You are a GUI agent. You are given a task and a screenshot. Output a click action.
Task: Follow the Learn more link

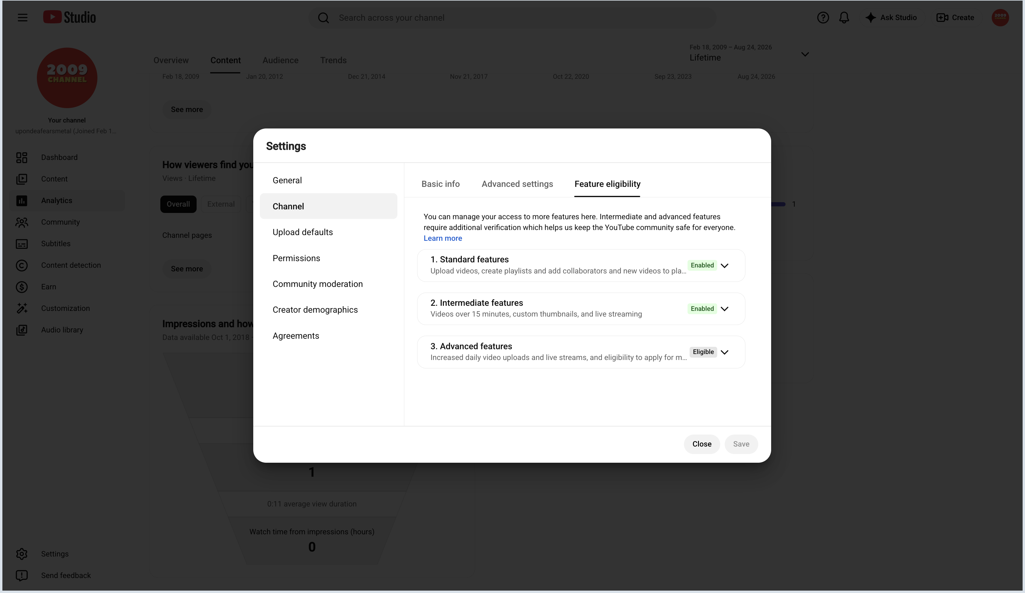pos(443,238)
